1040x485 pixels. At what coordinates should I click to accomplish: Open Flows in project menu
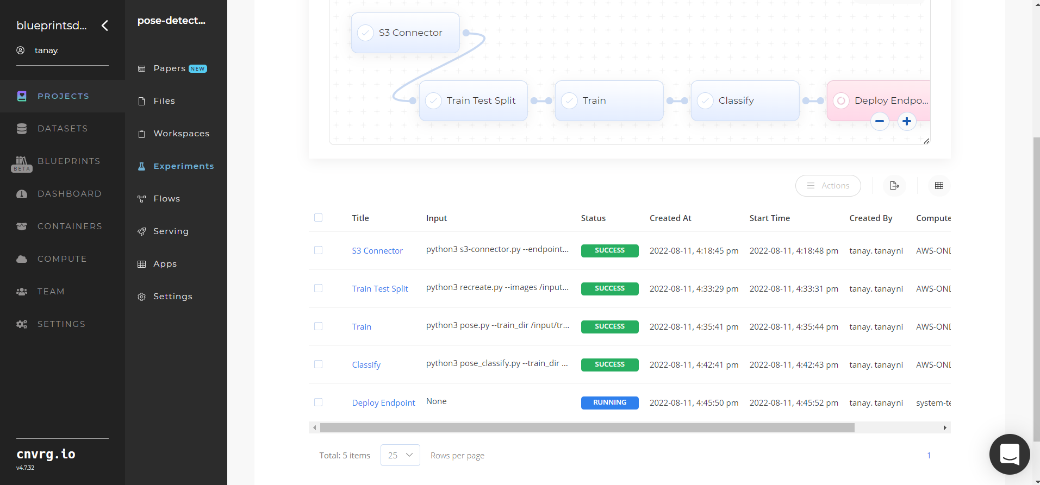(167, 199)
